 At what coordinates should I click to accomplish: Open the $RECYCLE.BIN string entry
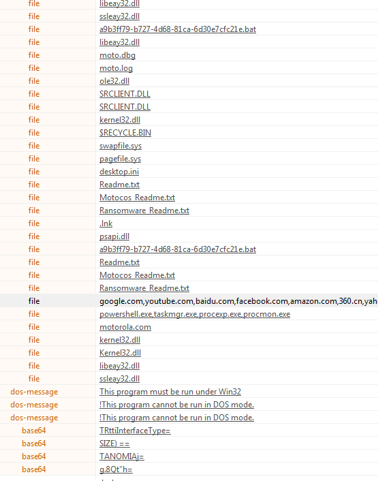125,133
